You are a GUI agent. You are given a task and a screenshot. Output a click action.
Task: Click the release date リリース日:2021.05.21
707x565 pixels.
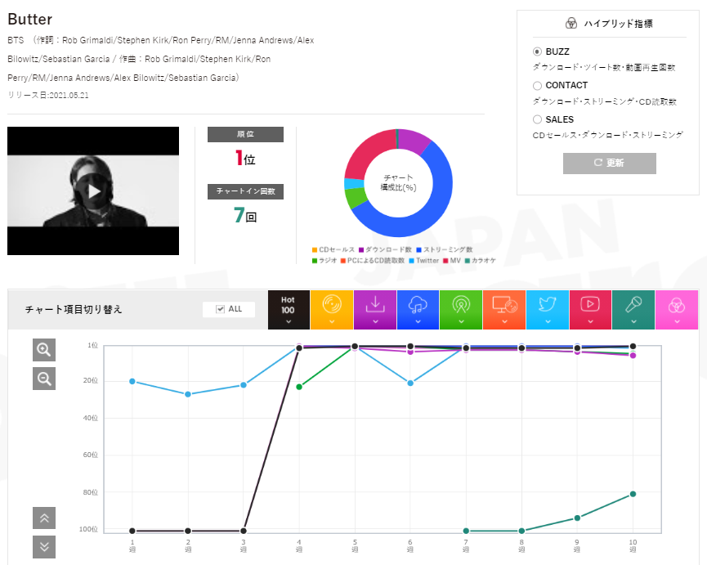(48, 95)
